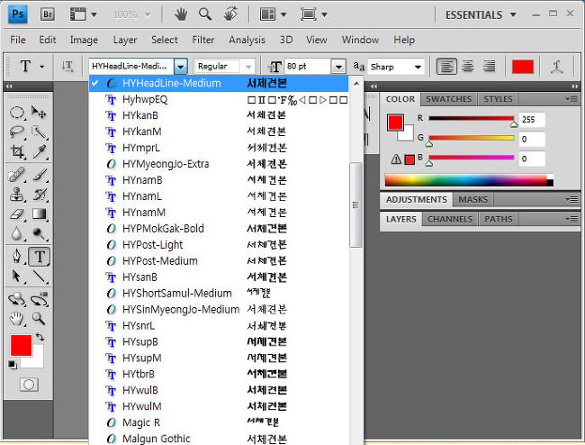Left align text

click(x=446, y=67)
